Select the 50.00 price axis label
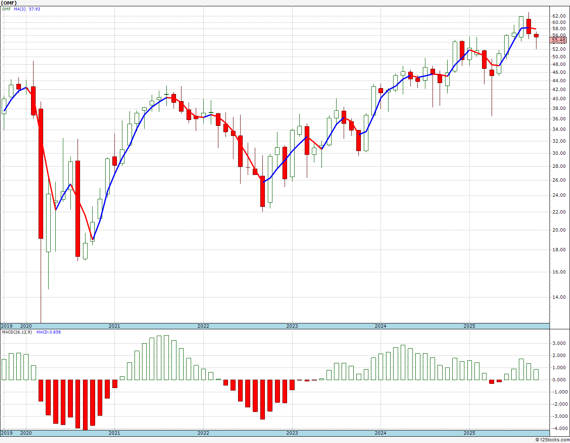Image resolution: width=570 pixels, height=443 pixels. pyautogui.click(x=559, y=57)
